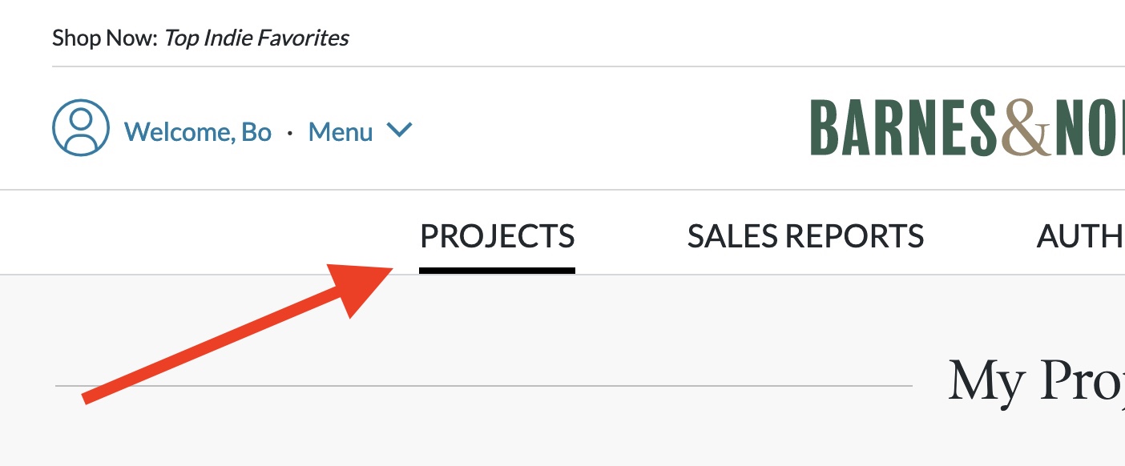1125x466 pixels.
Task: Click the "Shop Now:" label
Action: pyautogui.click(x=105, y=38)
